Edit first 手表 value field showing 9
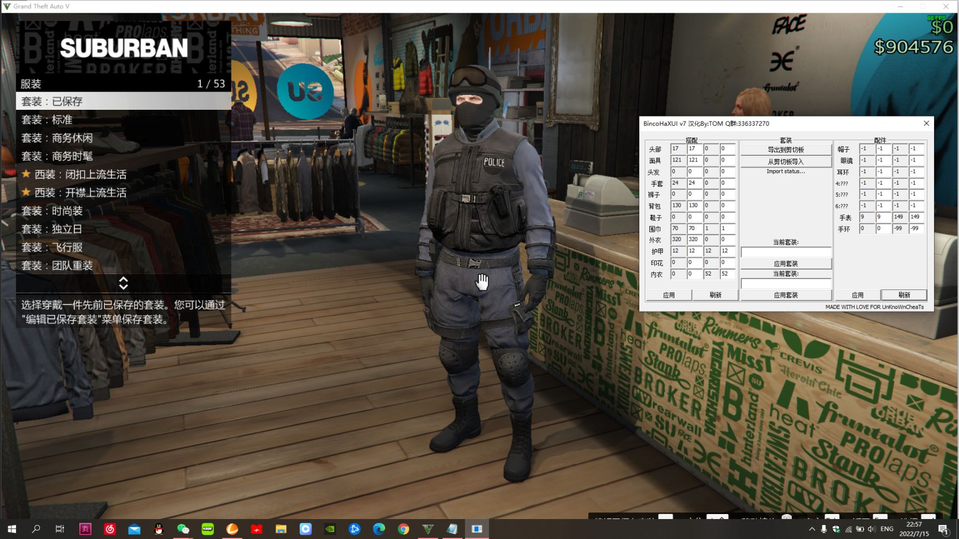Viewport: 959px width, 539px height. coord(866,217)
